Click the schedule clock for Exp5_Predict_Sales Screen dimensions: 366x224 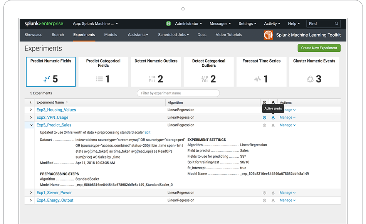coord(264,125)
